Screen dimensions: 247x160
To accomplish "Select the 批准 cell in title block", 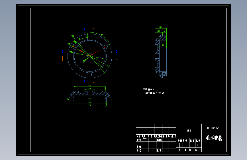I will click(x=159, y=150).
